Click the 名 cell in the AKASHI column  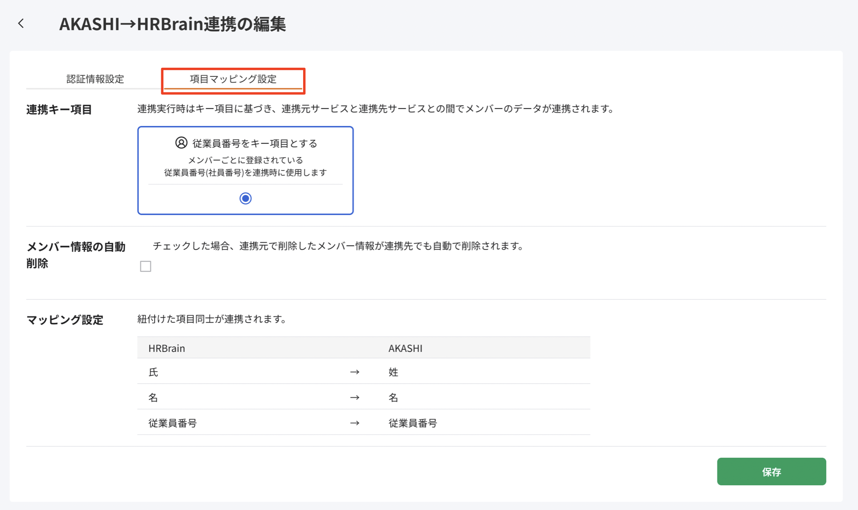[x=393, y=397]
